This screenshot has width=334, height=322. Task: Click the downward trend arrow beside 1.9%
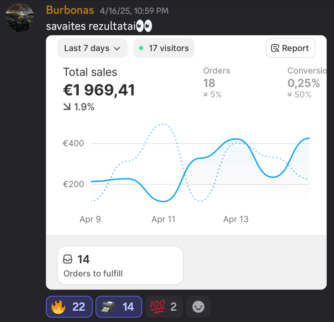67,107
